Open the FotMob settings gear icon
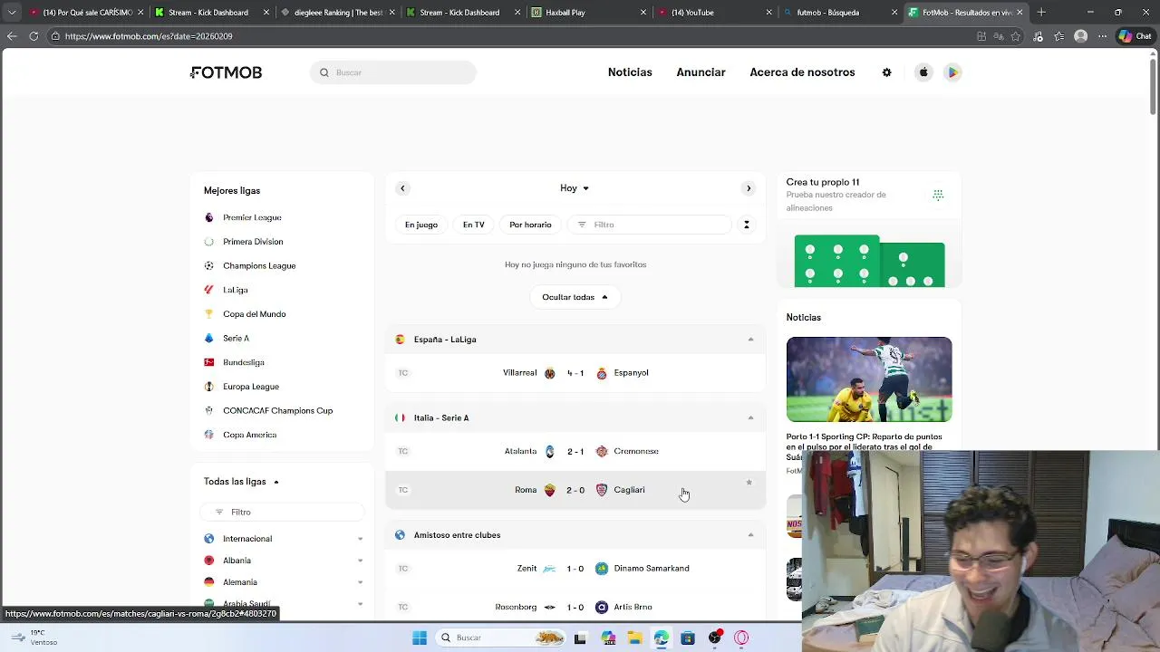Image resolution: width=1160 pixels, height=652 pixels. point(886,72)
